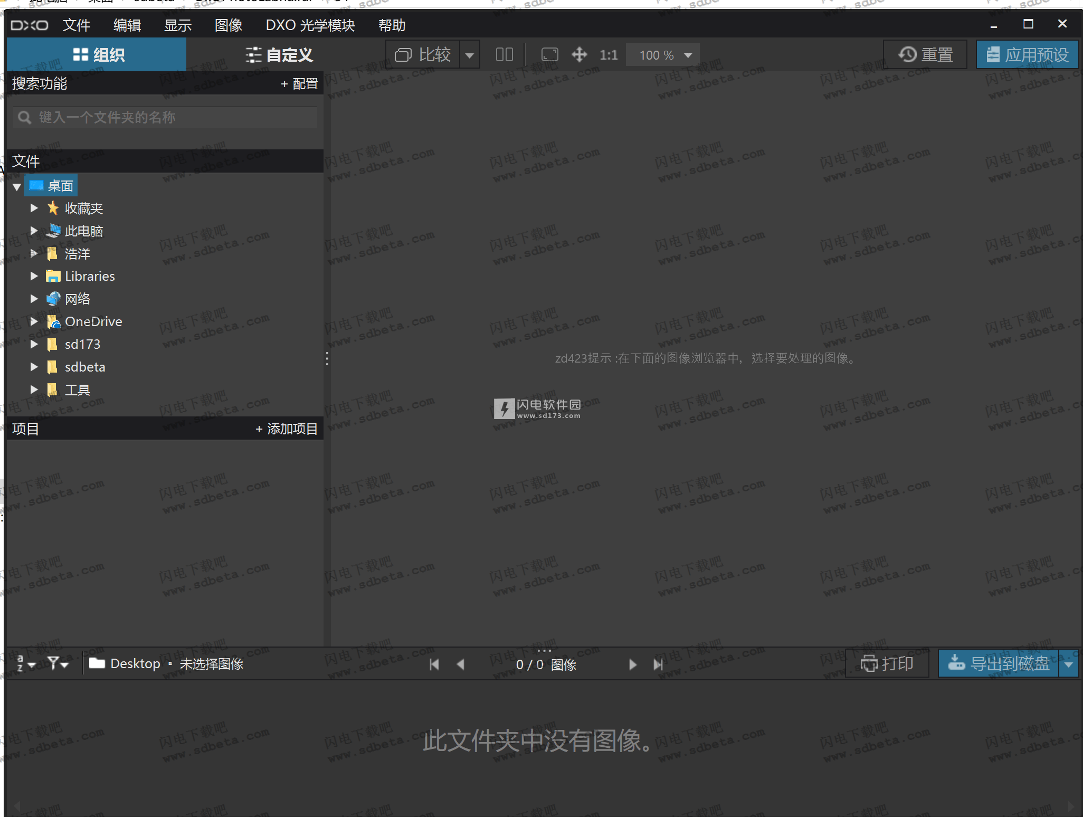This screenshot has width=1083, height=817.
Task: Click the filmstrip left scroll arrow
Action: (17, 806)
